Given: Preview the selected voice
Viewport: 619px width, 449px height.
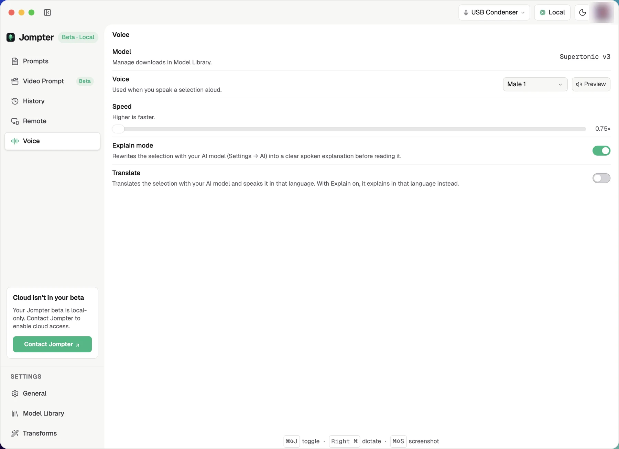Looking at the screenshot, I should (x=591, y=84).
